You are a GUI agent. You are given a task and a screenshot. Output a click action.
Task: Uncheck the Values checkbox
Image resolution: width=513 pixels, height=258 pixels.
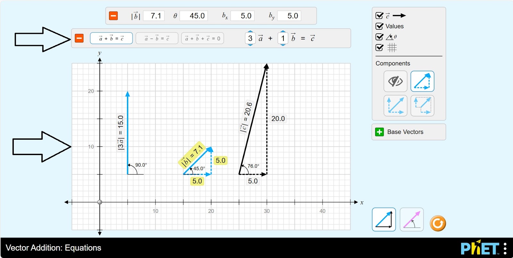pyautogui.click(x=379, y=26)
